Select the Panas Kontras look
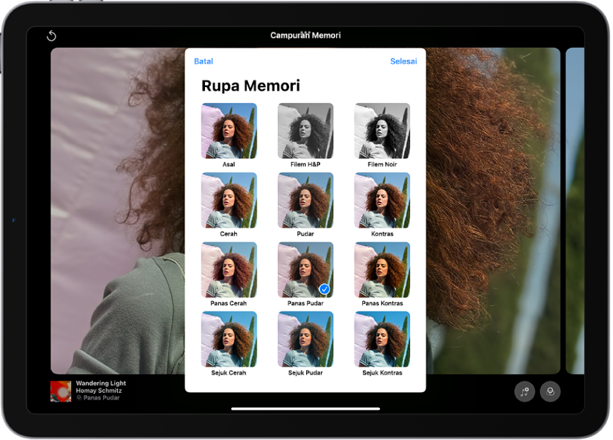Screen dimensions: 613x440 coord(382,270)
